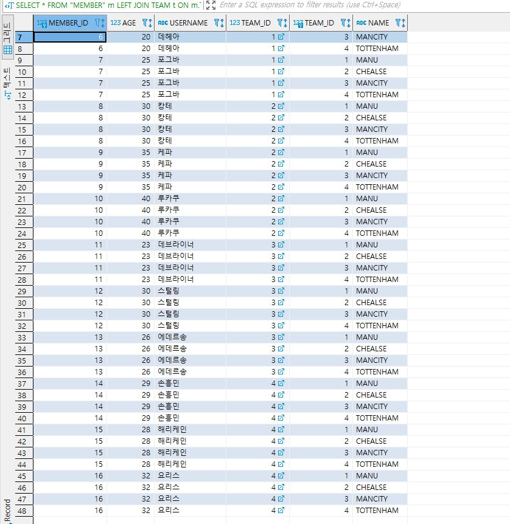Follow the TEAM_ID link icon in row 8
The height and width of the screenshot is (524, 510).
tap(281, 48)
